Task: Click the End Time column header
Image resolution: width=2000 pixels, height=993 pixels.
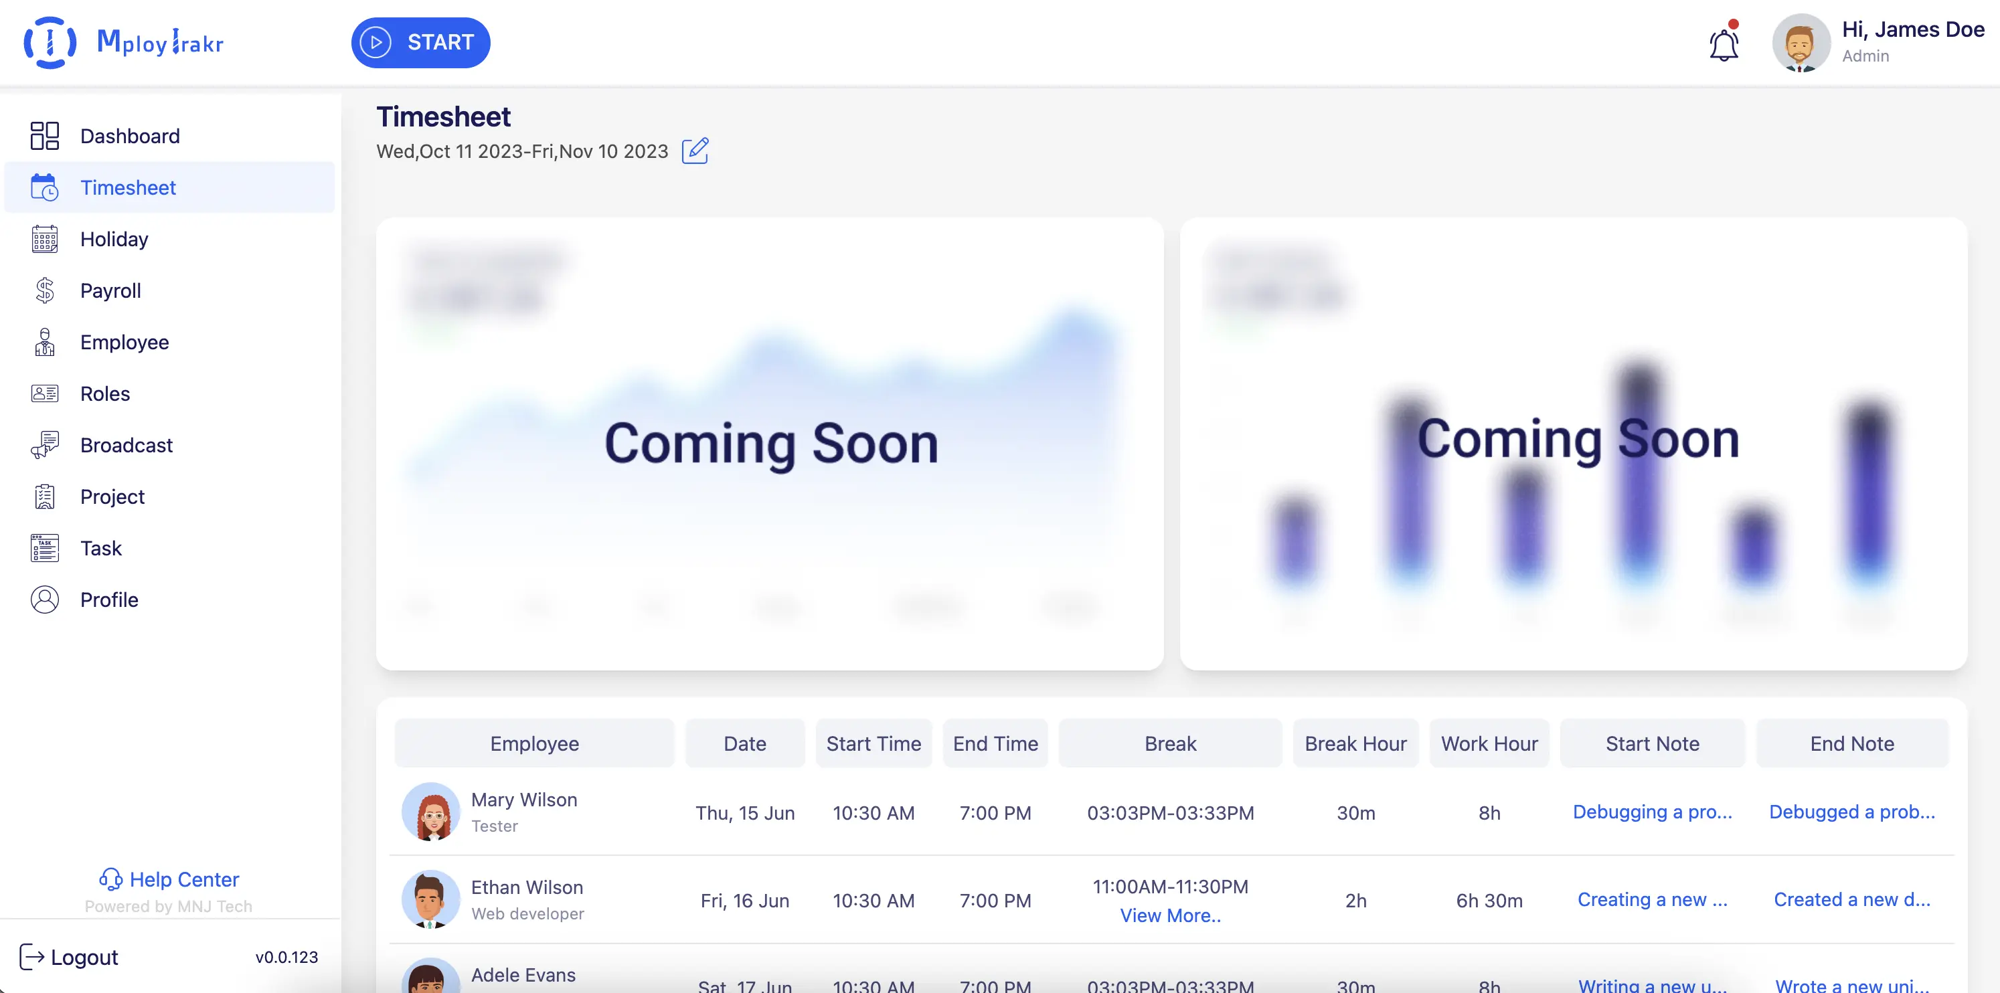Action: 995,743
